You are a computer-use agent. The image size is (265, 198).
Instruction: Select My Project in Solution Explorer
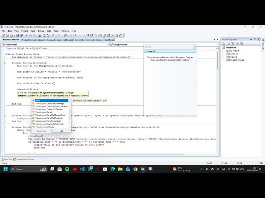click(x=234, y=51)
